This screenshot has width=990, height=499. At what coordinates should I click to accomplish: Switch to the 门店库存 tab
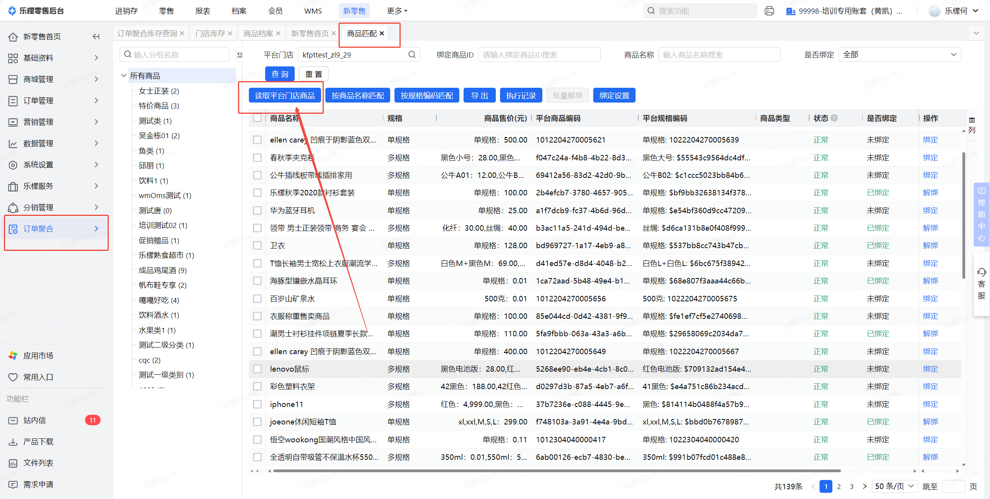pos(210,33)
